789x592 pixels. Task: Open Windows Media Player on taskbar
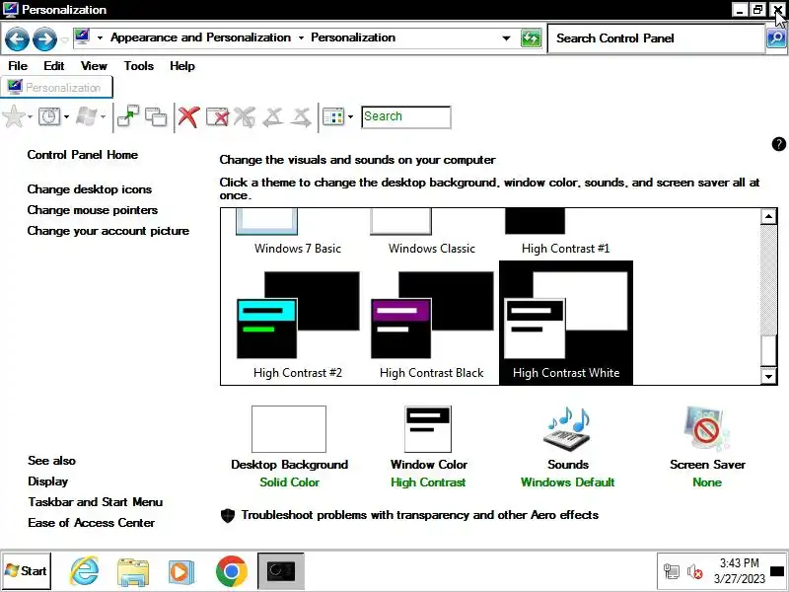coord(181,571)
